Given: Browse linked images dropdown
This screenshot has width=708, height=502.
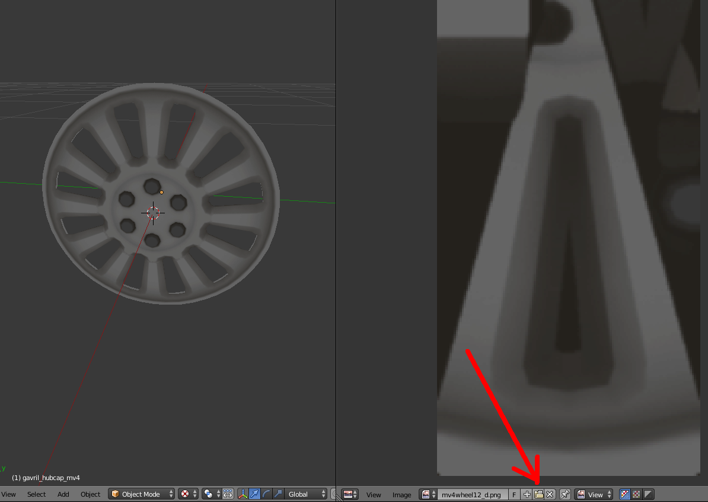Looking at the screenshot, I should [428, 494].
